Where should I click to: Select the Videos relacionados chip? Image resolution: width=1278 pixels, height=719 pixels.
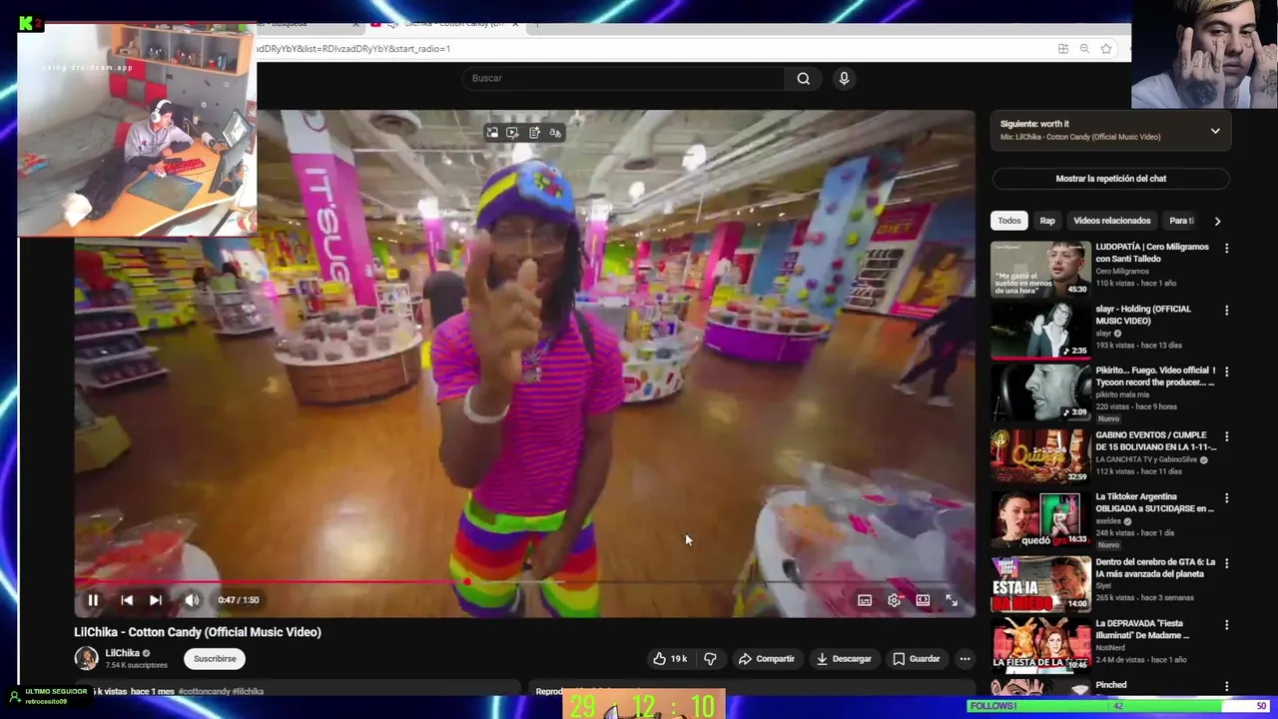tap(1112, 221)
